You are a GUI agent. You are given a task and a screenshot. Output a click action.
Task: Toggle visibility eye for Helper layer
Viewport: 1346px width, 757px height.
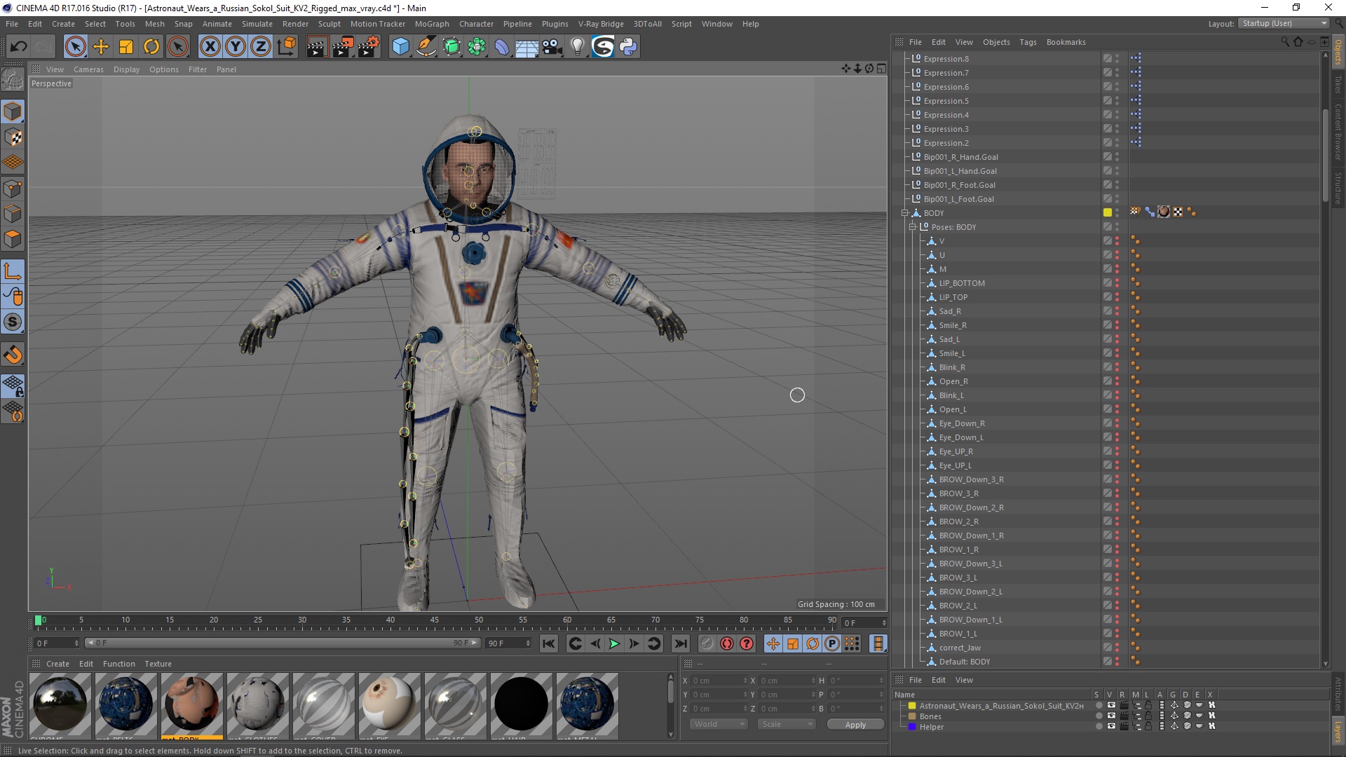pos(1111,726)
